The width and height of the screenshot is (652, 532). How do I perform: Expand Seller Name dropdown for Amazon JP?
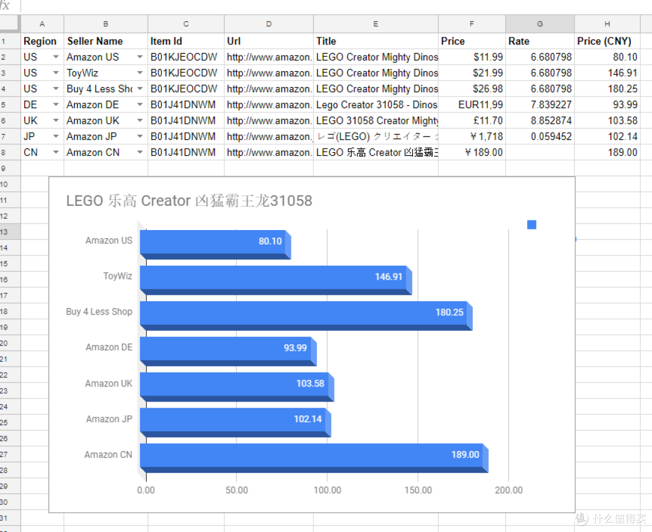pos(139,136)
